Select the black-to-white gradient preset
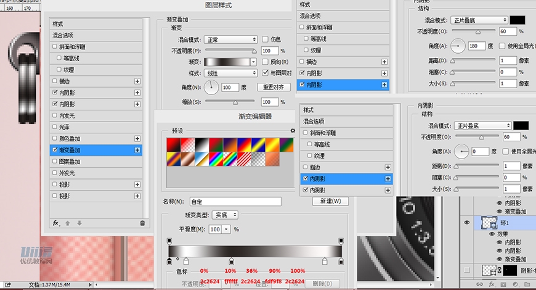Viewport: 536px width, 290px height. (201, 145)
